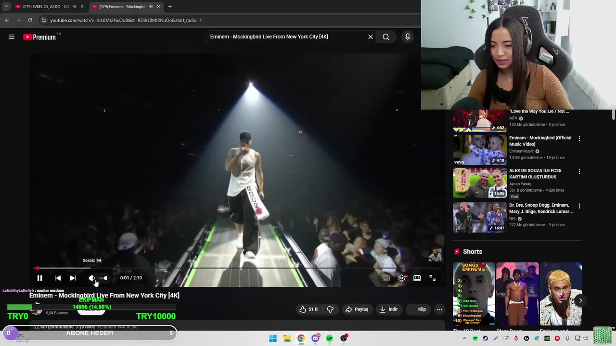Mute audio icon on LVBEL C5 tab
The height and width of the screenshot is (346, 616).
coord(74,7)
